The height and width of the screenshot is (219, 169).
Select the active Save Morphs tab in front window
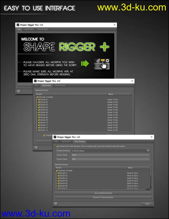79,141
